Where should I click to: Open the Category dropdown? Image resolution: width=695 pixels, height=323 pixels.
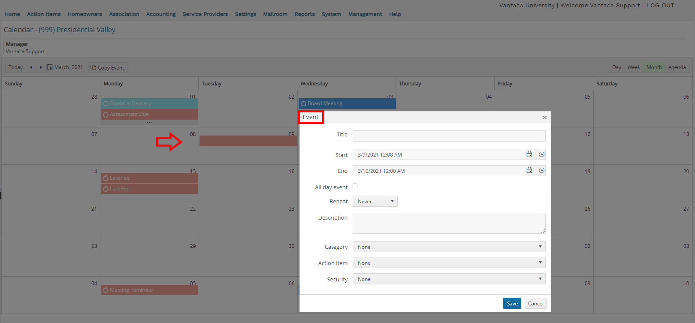point(449,247)
